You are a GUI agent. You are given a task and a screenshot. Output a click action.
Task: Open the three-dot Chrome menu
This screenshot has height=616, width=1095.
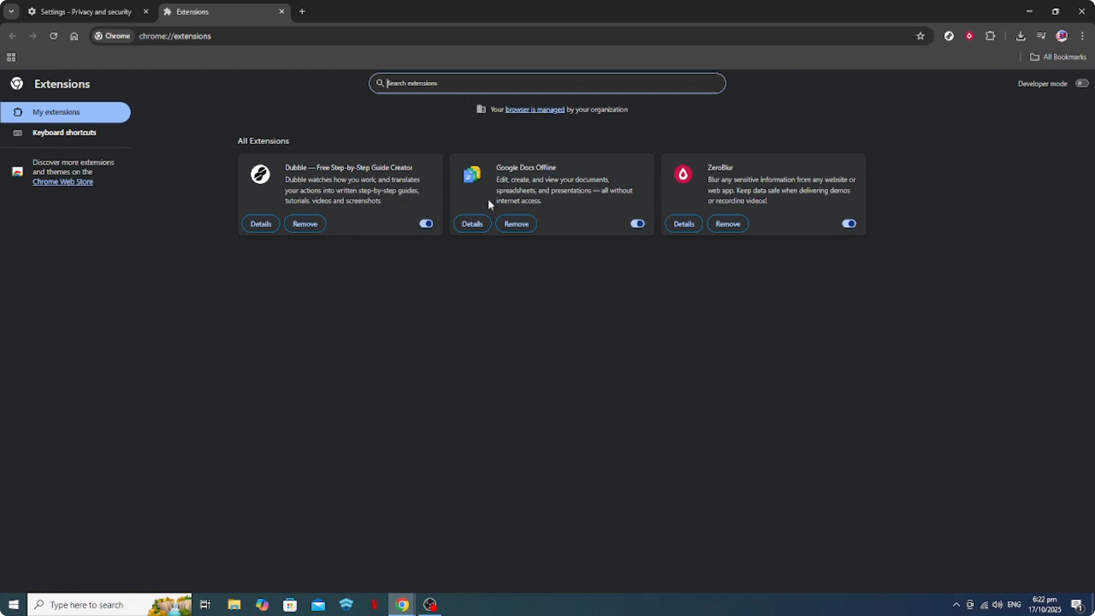tap(1083, 36)
